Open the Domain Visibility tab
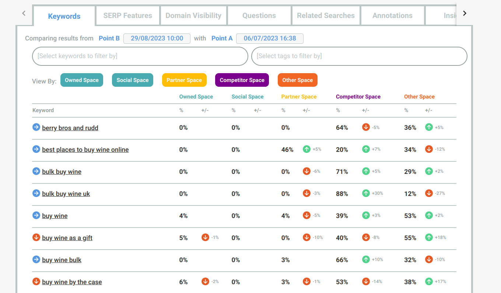 (x=193, y=15)
